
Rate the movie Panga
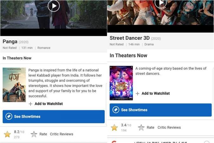43,134
